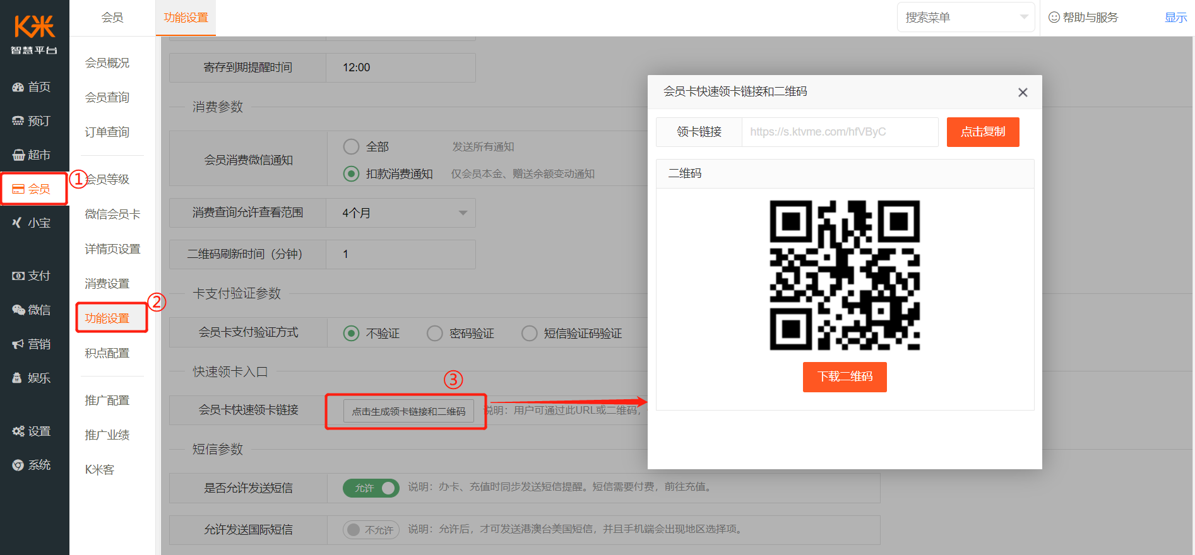Viewport: 1195px width, 555px height.
Task: Click the 二维码 section header
Action: pos(845,173)
